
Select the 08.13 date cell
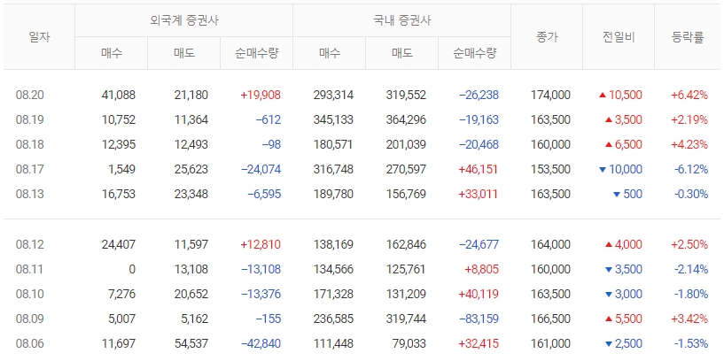tap(29, 194)
